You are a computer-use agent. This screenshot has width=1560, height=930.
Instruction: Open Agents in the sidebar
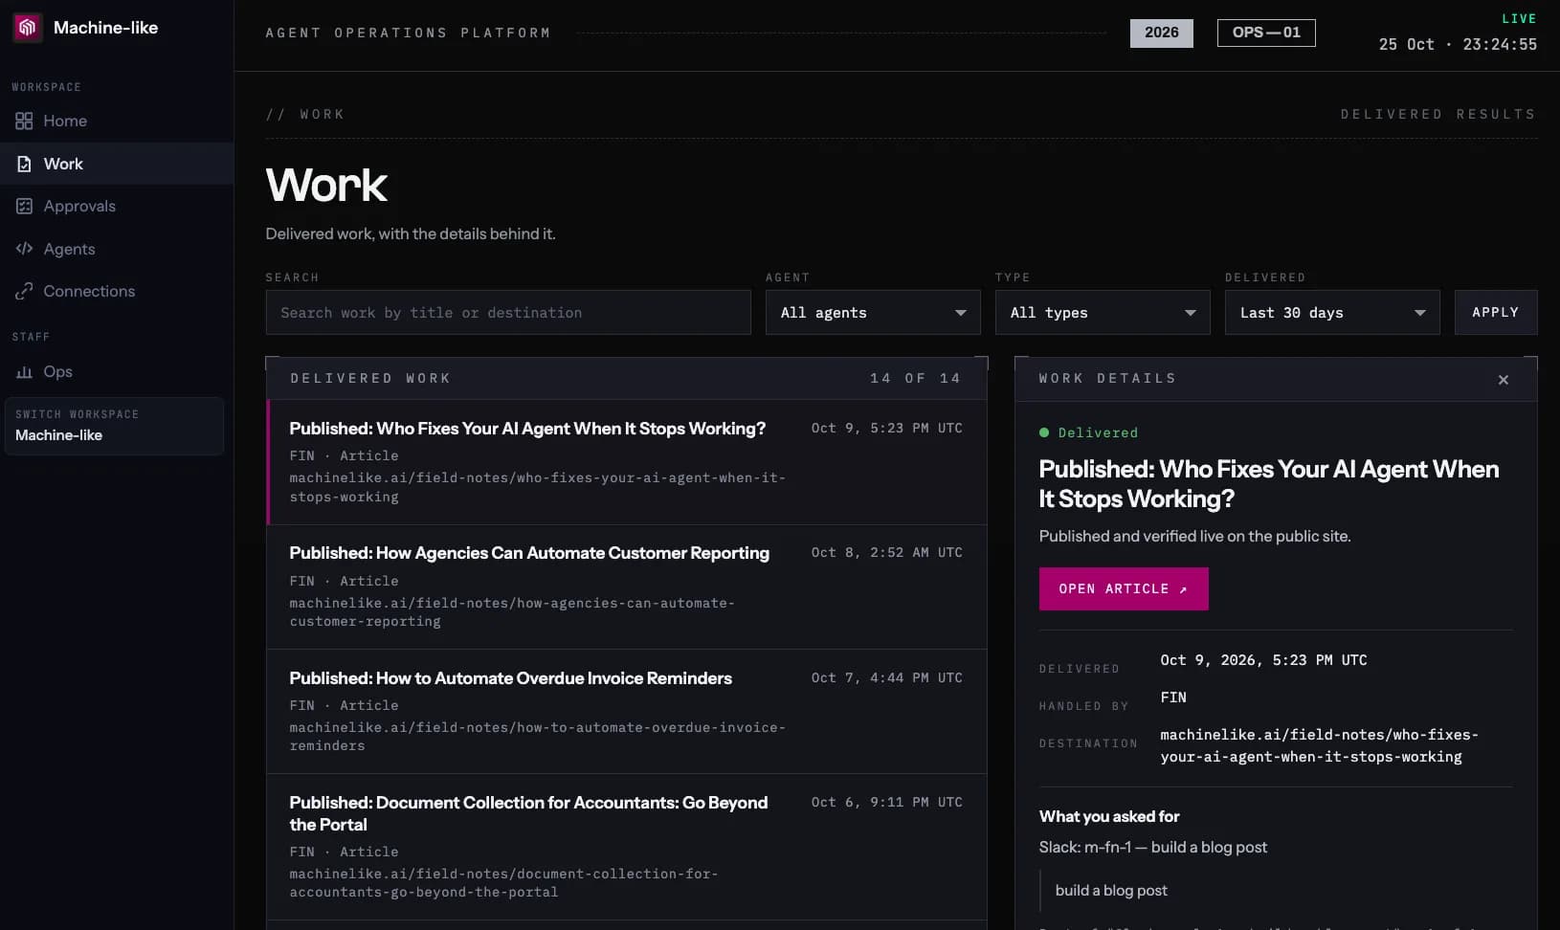click(x=117, y=249)
